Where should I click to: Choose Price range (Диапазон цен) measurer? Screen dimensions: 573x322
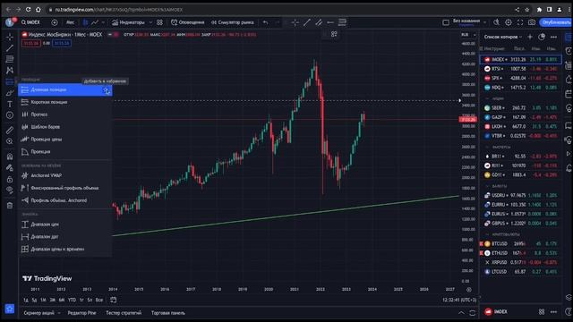click(x=65, y=225)
